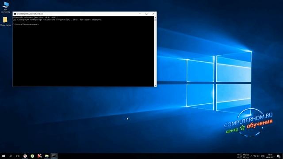Select the This PC desktop icon
This screenshot has height=159, width=283.
click(x=6, y=7)
